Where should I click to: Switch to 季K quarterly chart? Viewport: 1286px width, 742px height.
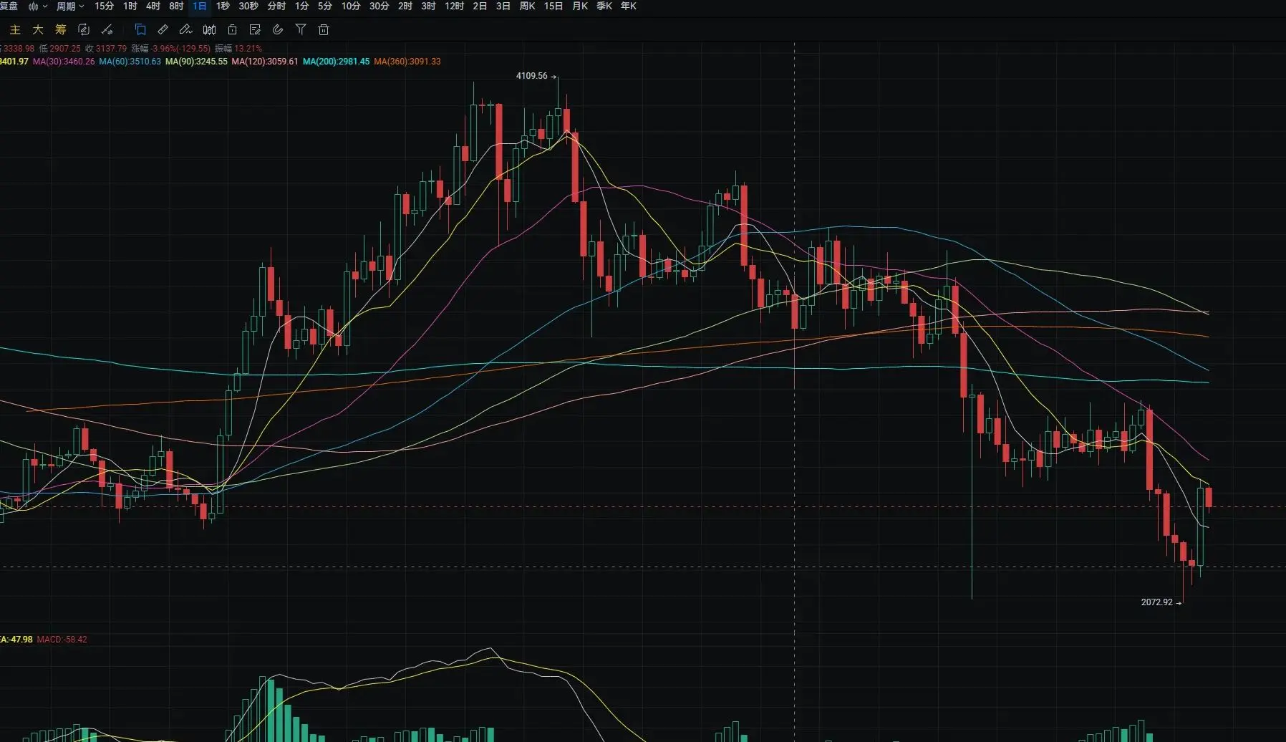604,6
